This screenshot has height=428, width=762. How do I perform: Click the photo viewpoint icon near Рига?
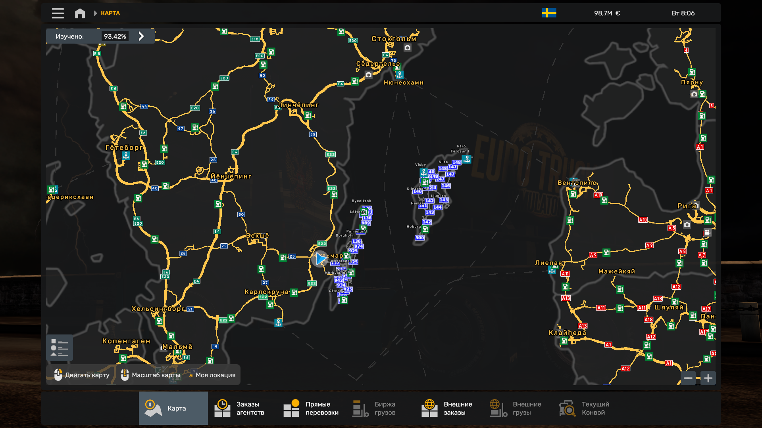pos(687,225)
